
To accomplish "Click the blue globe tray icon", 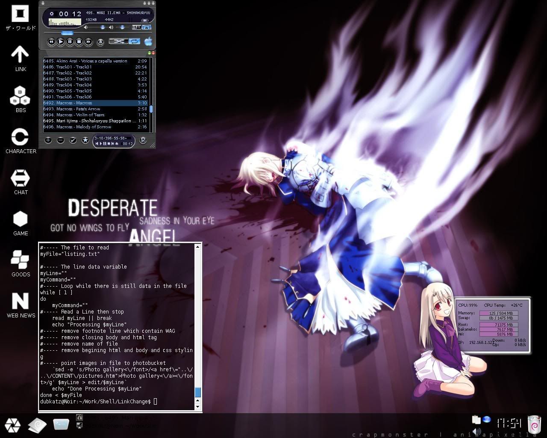I will (486, 419).
